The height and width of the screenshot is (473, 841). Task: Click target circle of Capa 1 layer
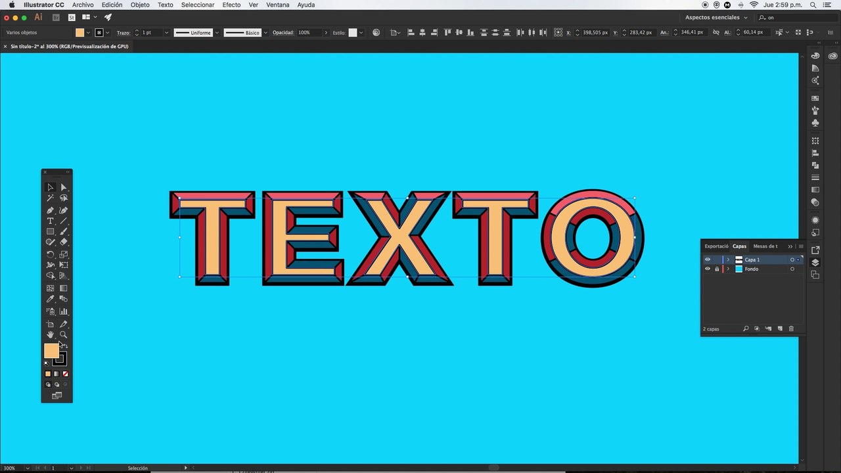(792, 259)
